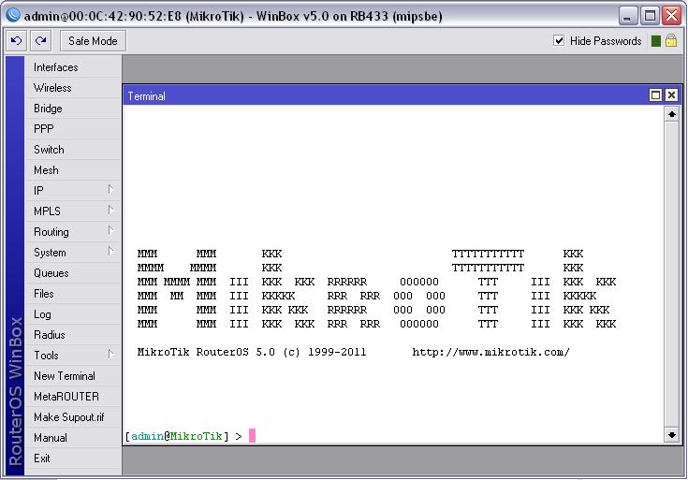Open the Radius menu item
The image size is (688, 480).
(73, 335)
